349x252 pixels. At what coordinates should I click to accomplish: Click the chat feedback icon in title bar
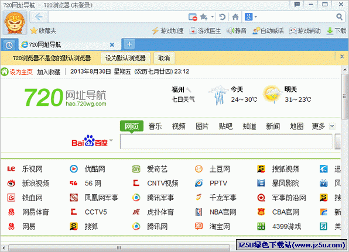coord(297,4)
